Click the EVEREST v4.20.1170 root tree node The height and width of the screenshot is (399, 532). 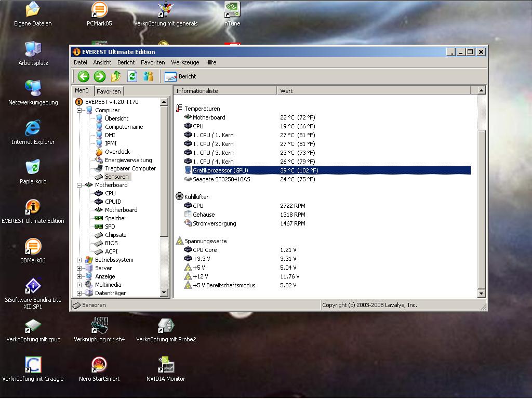(112, 102)
